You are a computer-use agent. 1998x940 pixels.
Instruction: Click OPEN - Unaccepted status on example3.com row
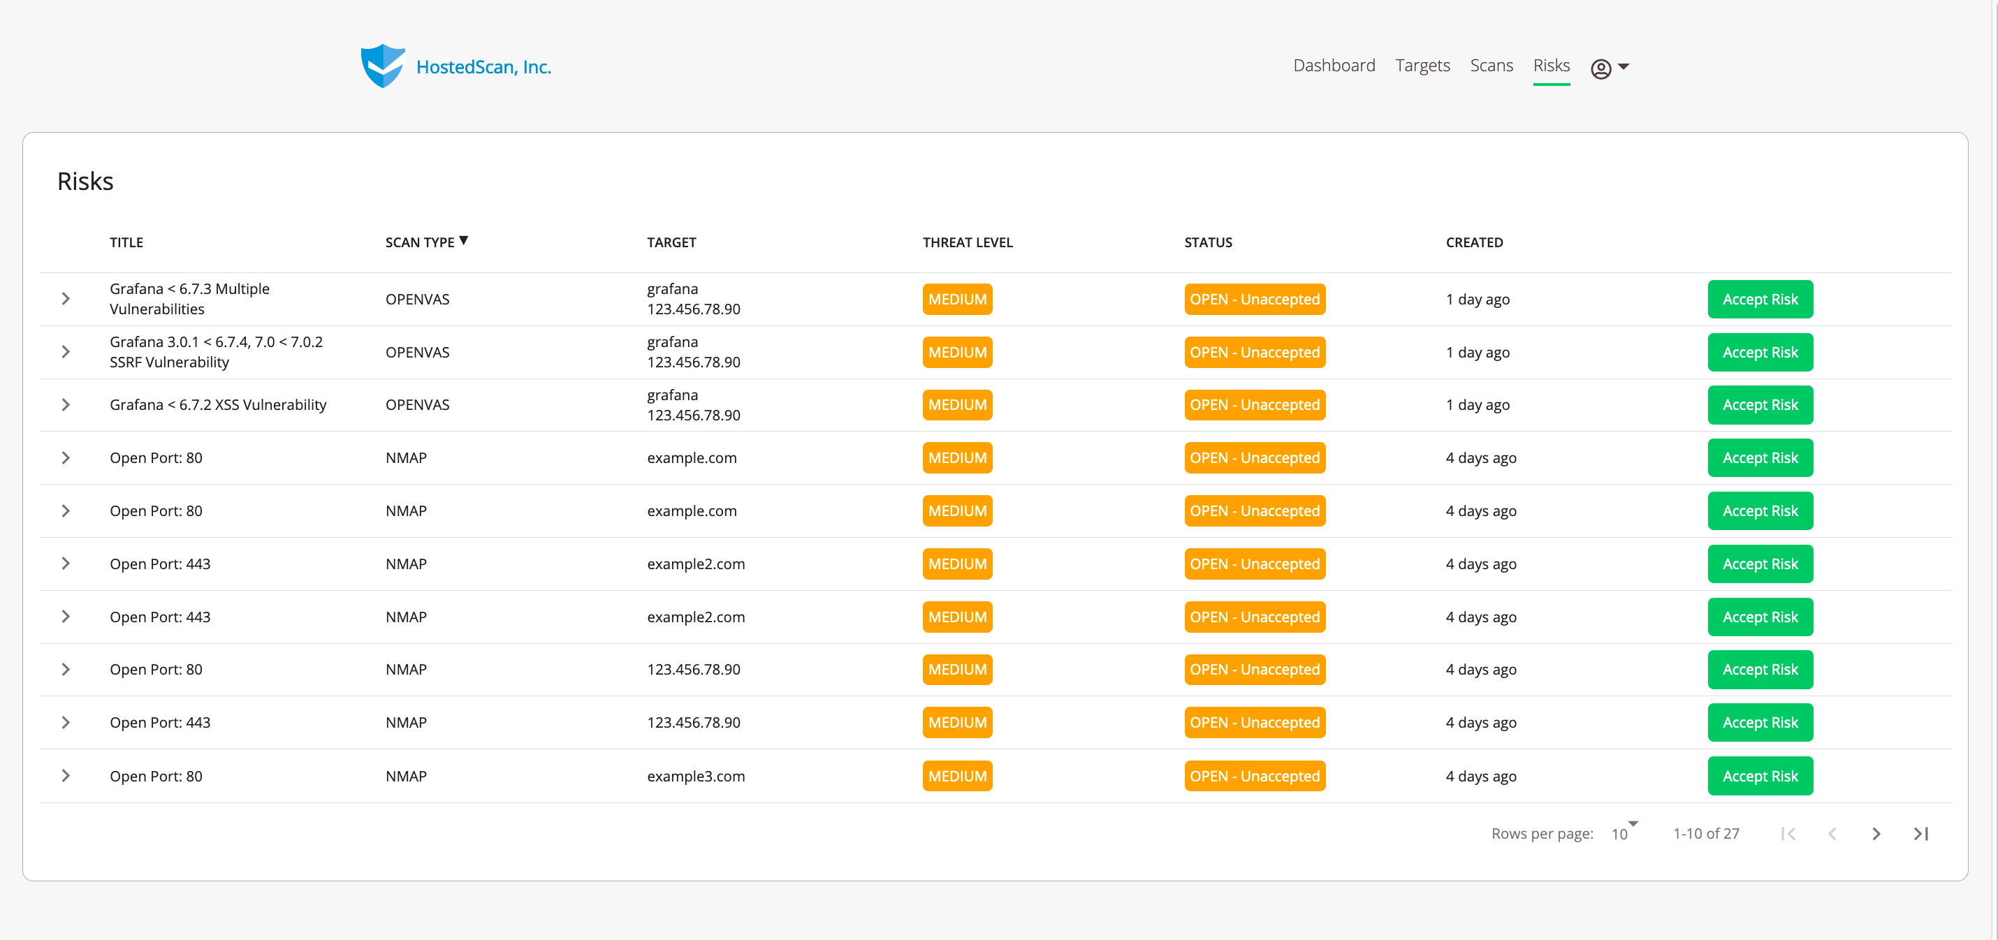pyautogui.click(x=1253, y=776)
